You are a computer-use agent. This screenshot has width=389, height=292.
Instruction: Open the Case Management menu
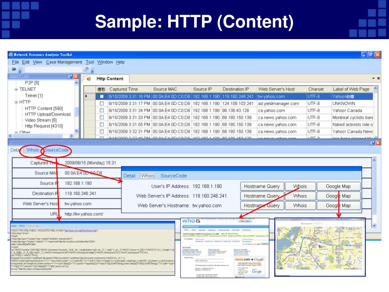pyautogui.click(x=64, y=62)
